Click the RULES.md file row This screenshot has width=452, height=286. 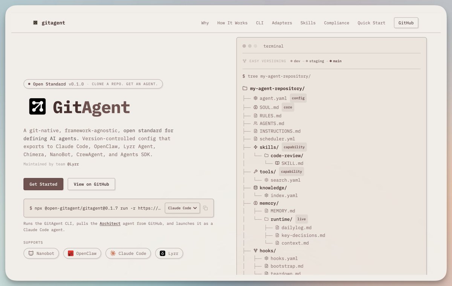click(x=267, y=116)
